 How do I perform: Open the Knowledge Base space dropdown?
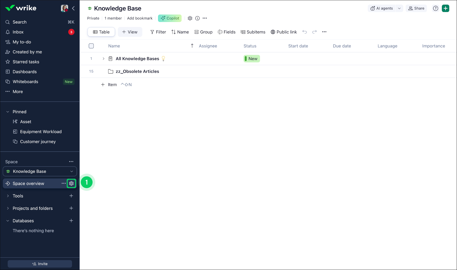[40, 171]
